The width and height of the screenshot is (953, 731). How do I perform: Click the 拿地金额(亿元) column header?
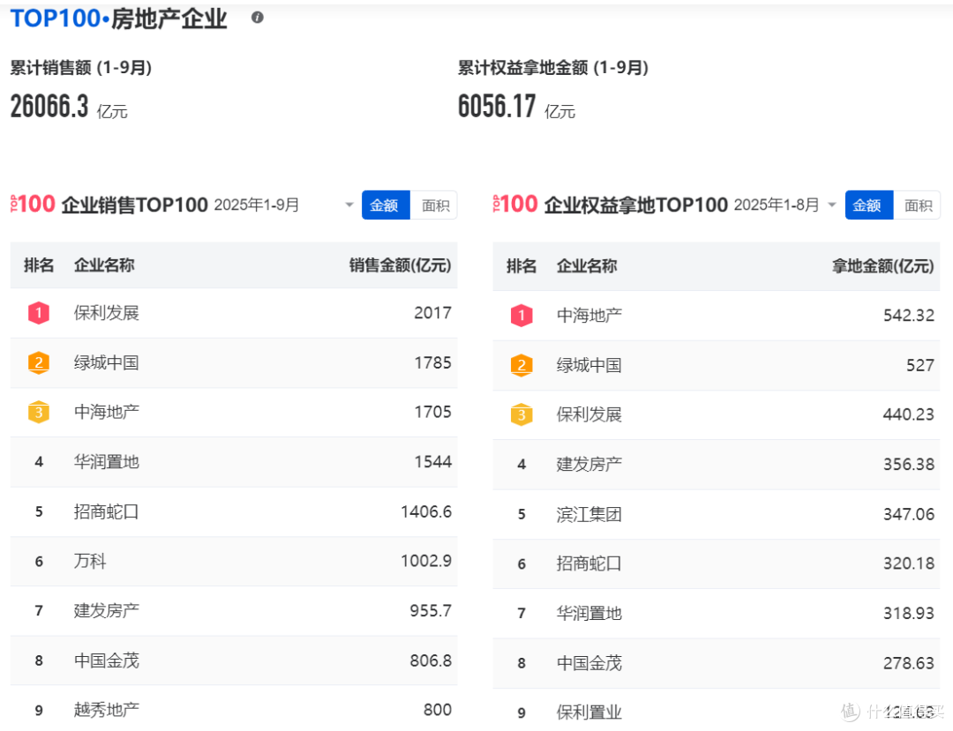click(882, 266)
